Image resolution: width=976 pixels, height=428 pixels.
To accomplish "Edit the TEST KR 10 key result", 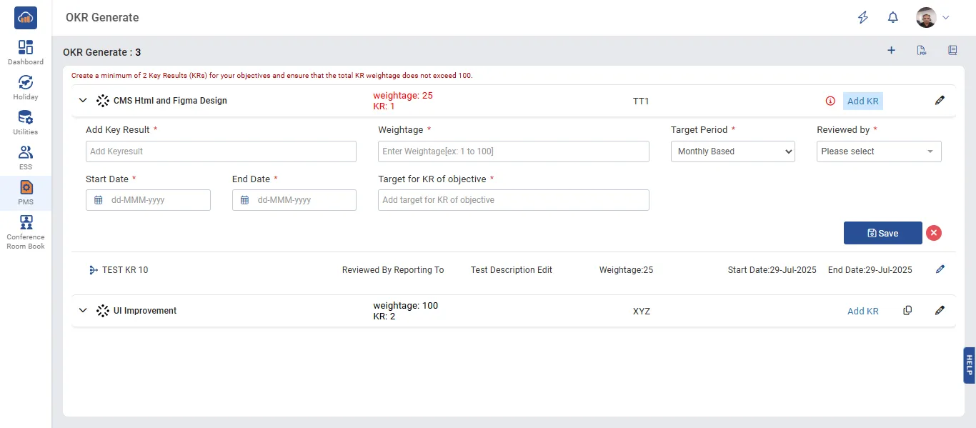I will coord(940,269).
